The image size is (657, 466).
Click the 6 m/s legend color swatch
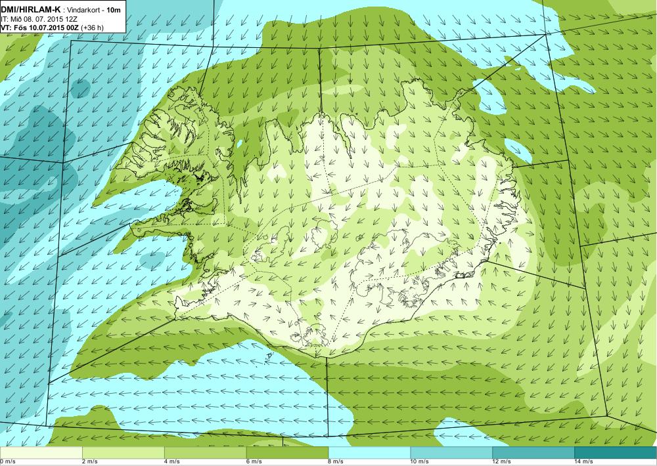(288, 453)
